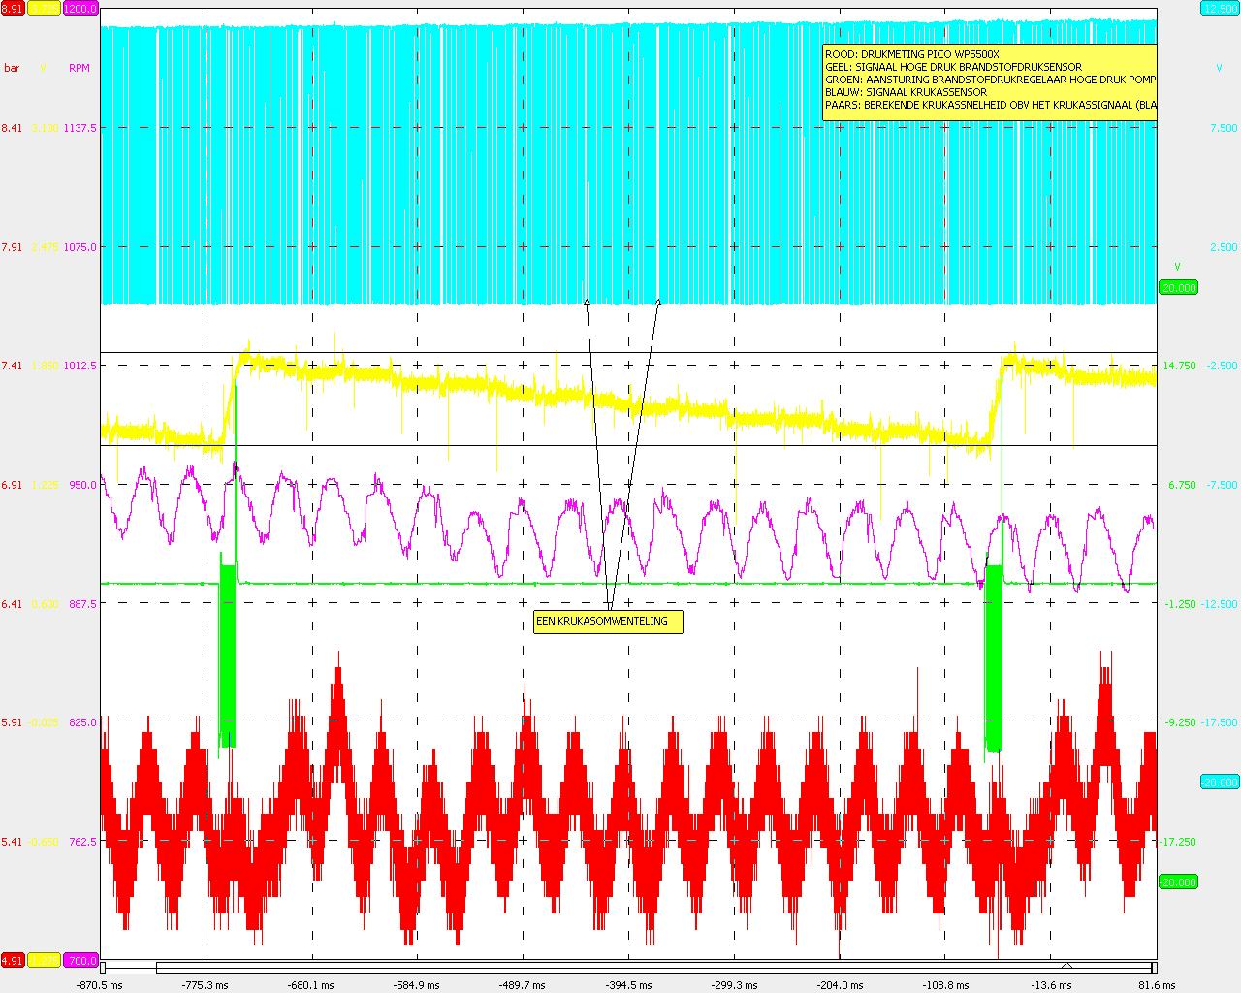Click the cyan 12.500 top-right axis badge
This screenshot has width=1241, height=993.
point(1219,8)
